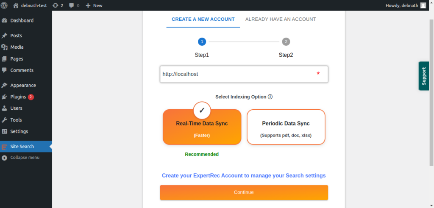The image size is (434, 208).
Task: Click the user avatar beside Howdy, debnath
Action: click(x=423, y=6)
